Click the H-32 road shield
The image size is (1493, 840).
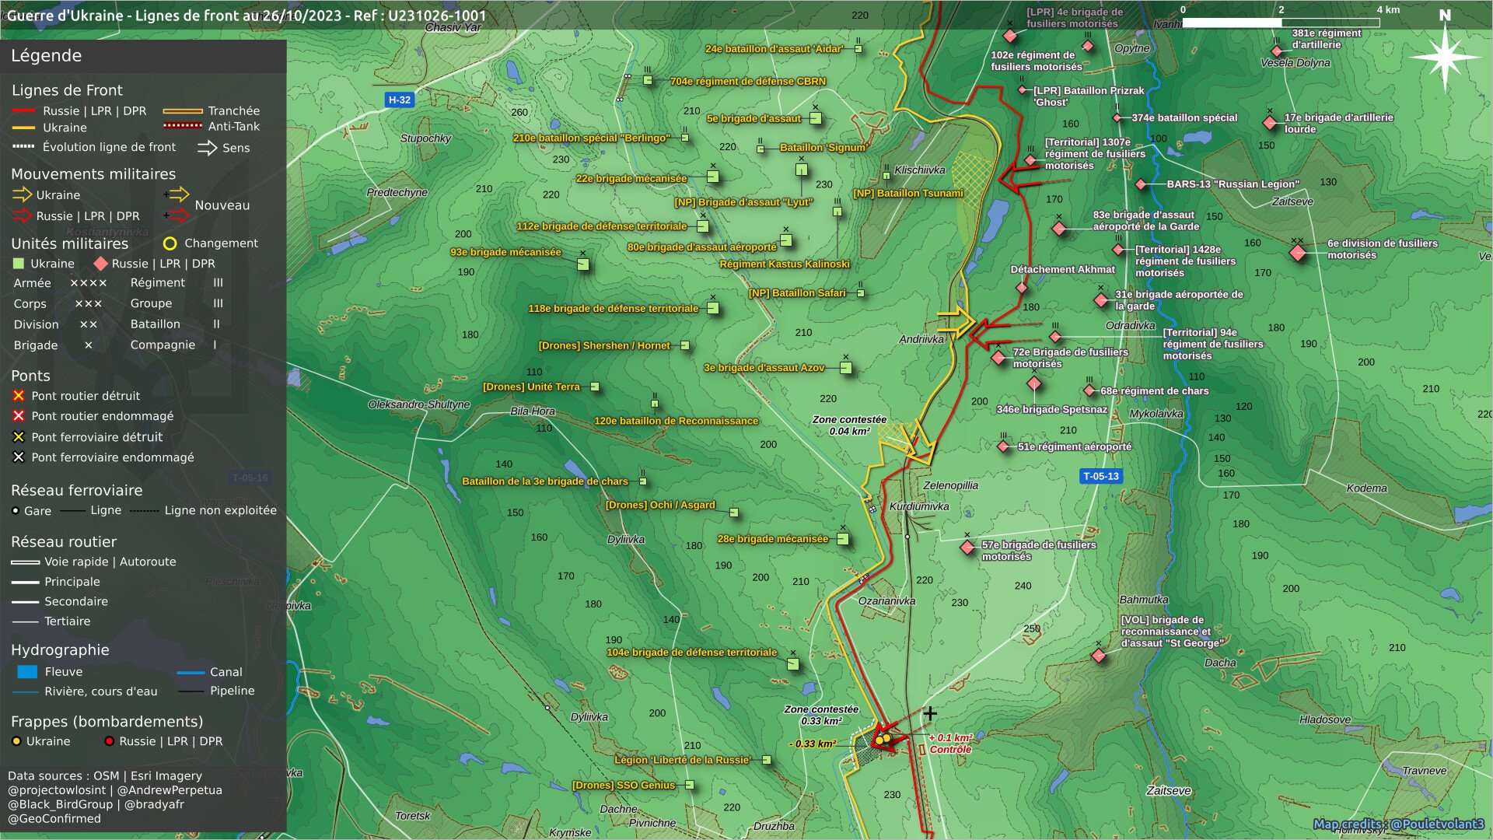400,100
